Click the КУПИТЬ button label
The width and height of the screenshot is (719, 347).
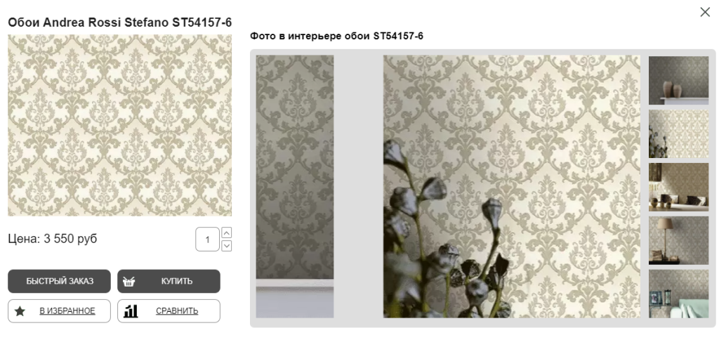176,282
